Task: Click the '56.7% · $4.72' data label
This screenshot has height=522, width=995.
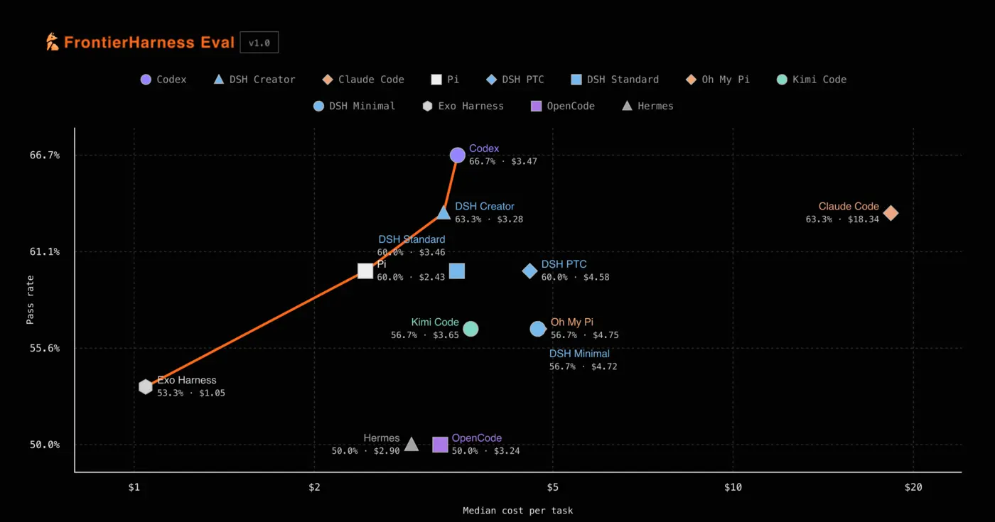Action: 583,366
